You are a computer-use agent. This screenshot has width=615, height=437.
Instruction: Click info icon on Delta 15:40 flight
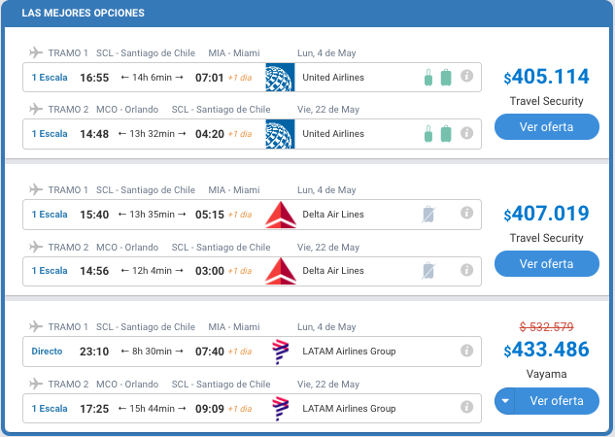466,213
